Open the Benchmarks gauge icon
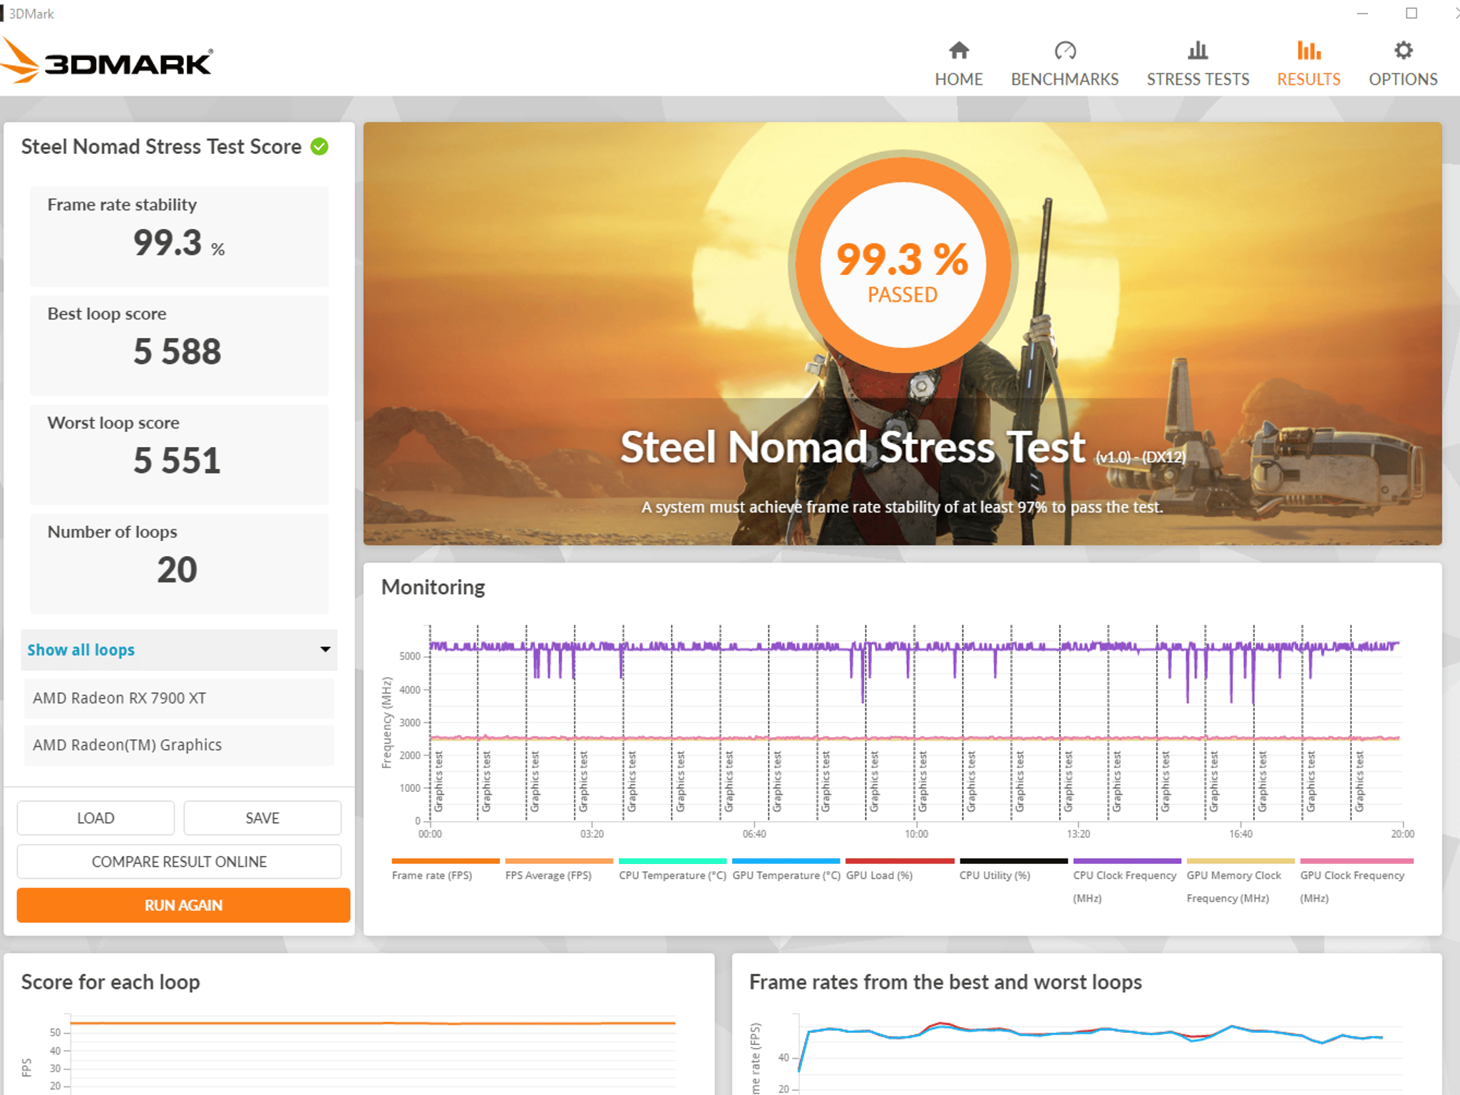Viewport: 1460px width, 1095px height. pos(1064,51)
